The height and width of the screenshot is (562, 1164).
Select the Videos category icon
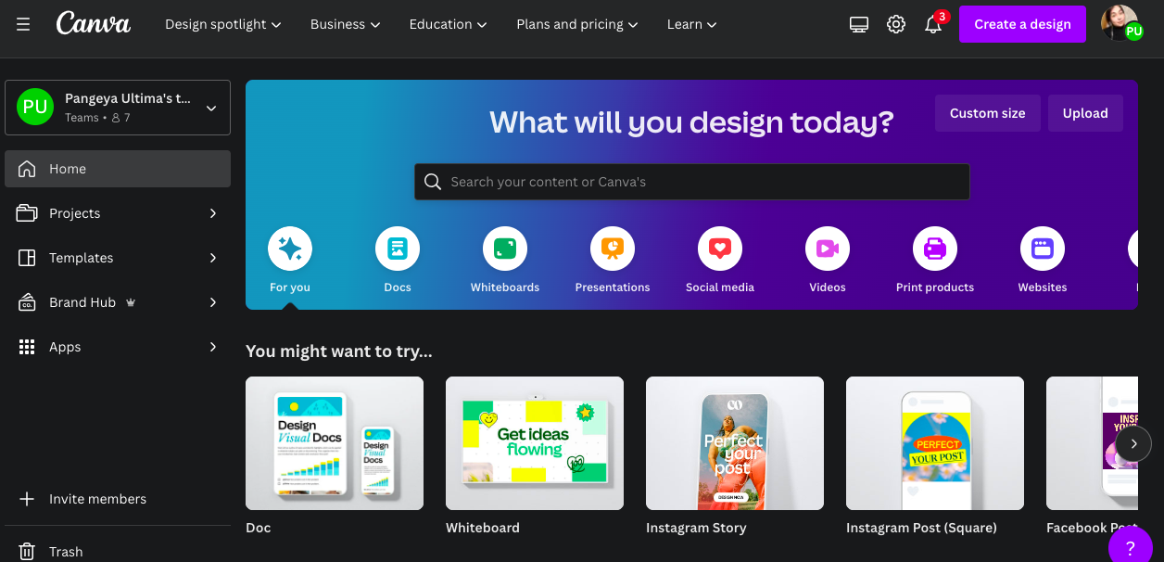[x=828, y=249]
